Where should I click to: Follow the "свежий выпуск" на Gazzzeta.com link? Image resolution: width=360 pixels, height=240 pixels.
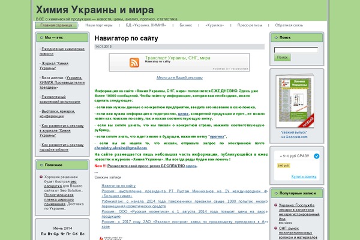pos(294,134)
